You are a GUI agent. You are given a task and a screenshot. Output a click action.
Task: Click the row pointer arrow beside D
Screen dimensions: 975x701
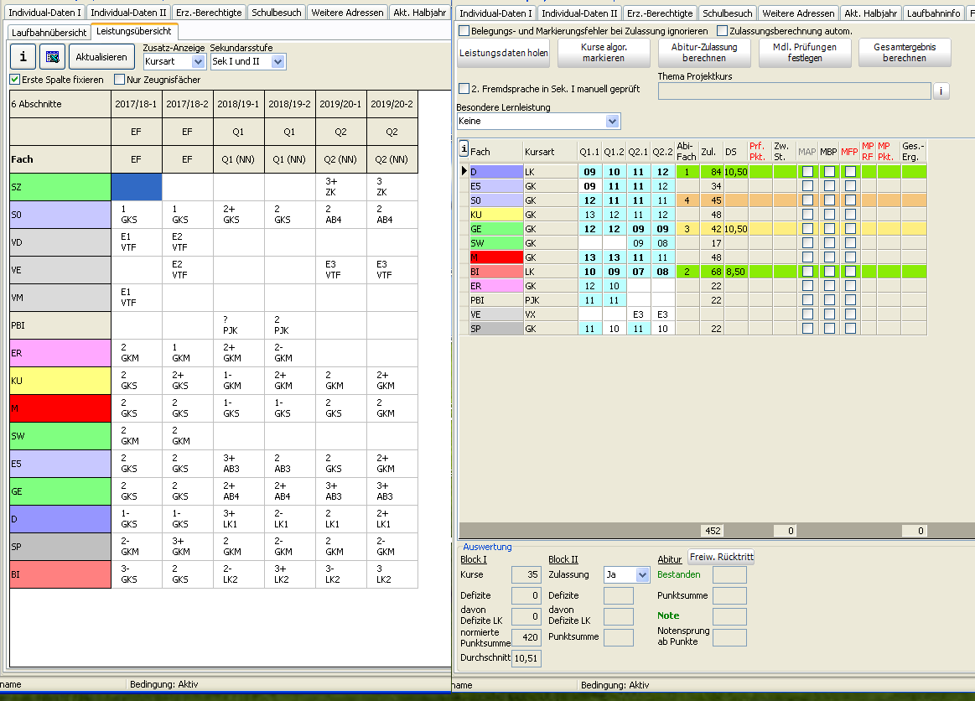point(464,171)
